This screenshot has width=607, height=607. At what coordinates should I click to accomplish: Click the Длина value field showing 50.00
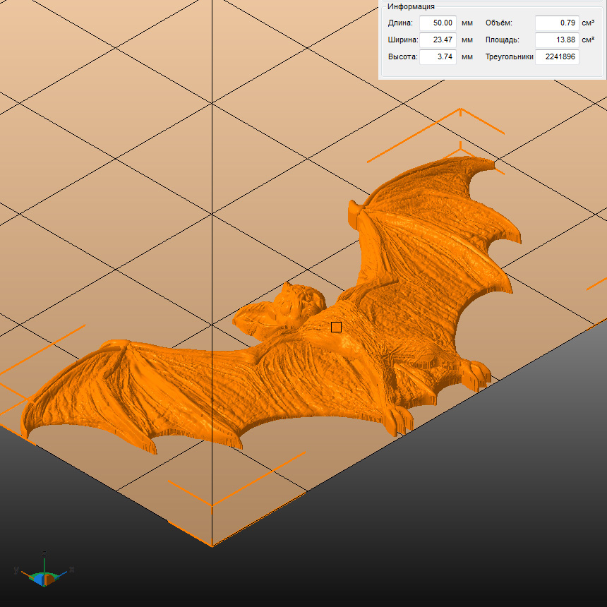pos(438,23)
